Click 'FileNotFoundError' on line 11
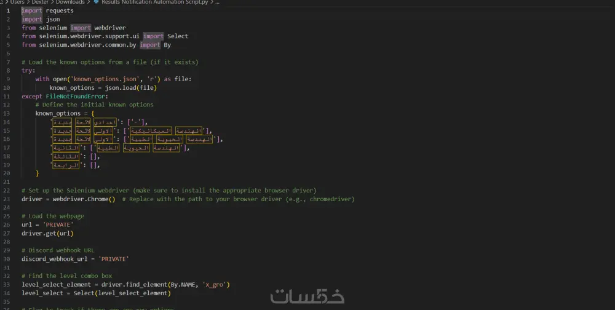 [x=75, y=96]
